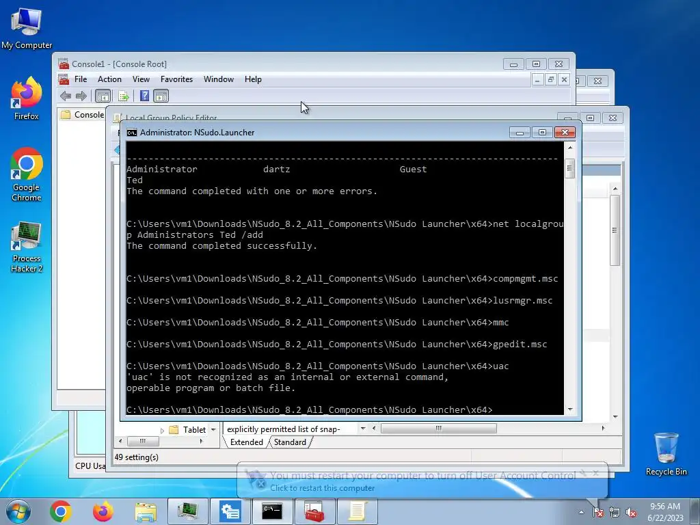Click Windows Explorer icon on the taskbar
Image resolution: width=700 pixels, height=525 pixels.
pyautogui.click(x=146, y=511)
